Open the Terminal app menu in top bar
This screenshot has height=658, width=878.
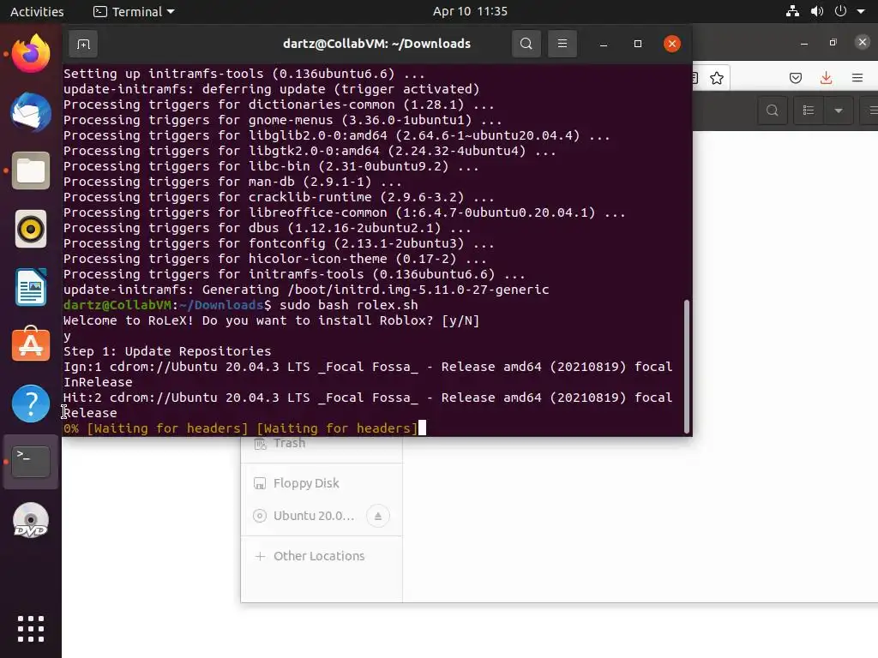pos(134,11)
